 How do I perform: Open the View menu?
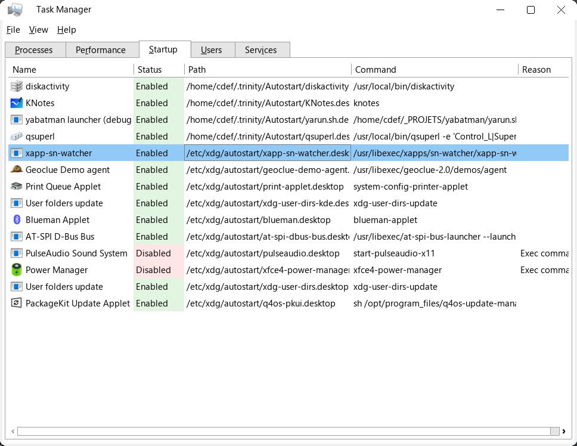tap(39, 30)
